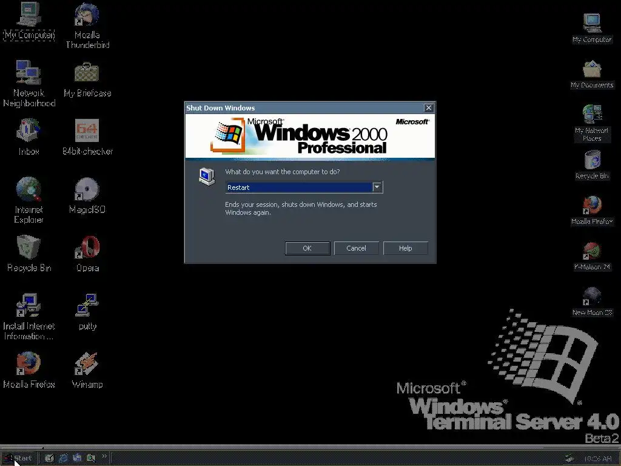The height and width of the screenshot is (466, 621).
Task: Select My Computer icon above My Documents
Action: 592,28
